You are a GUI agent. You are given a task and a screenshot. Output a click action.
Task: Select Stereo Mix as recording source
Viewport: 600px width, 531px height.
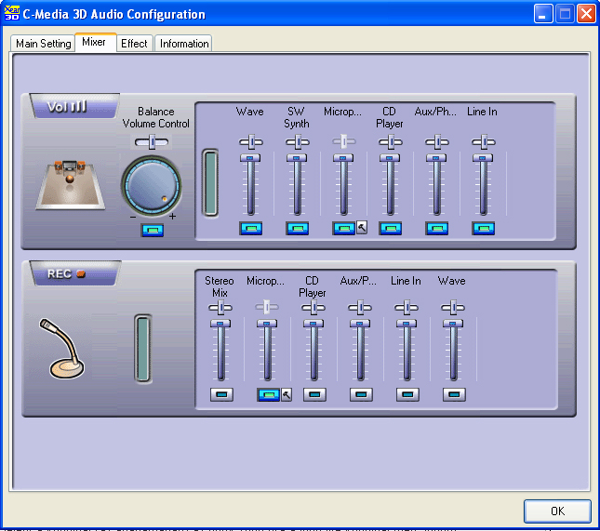(x=221, y=394)
